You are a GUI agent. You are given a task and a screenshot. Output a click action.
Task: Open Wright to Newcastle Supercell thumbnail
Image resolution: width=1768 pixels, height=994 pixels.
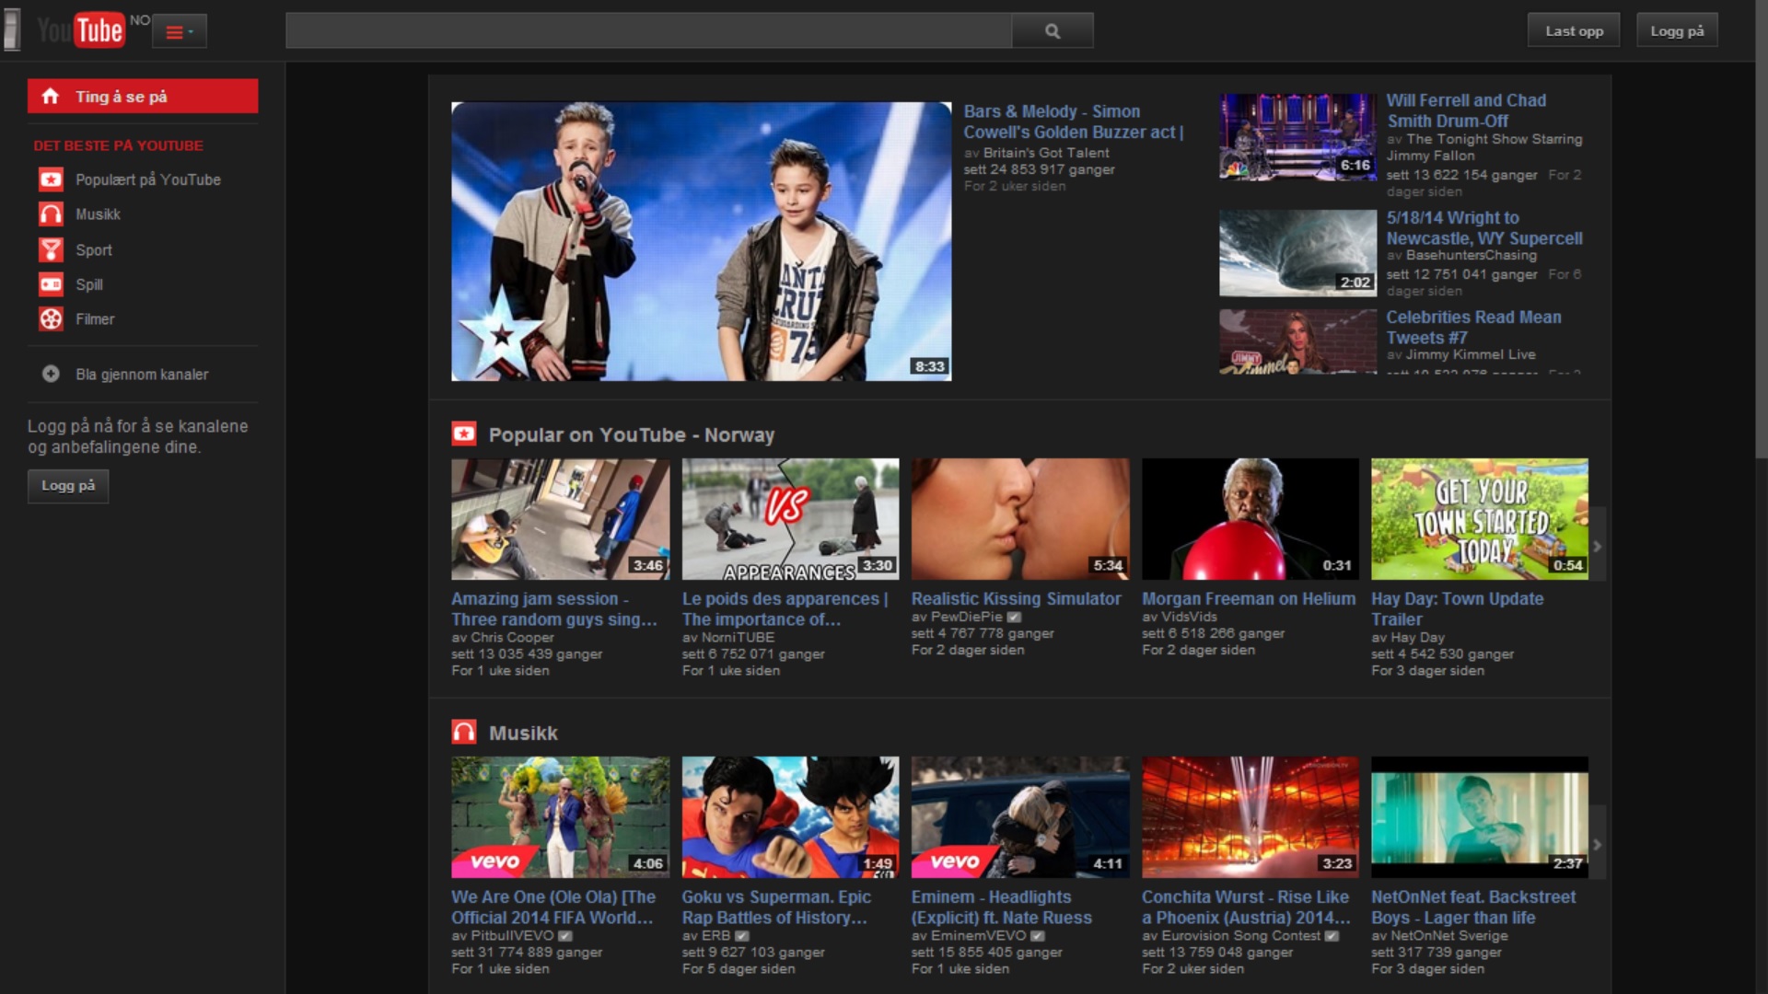point(1297,253)
